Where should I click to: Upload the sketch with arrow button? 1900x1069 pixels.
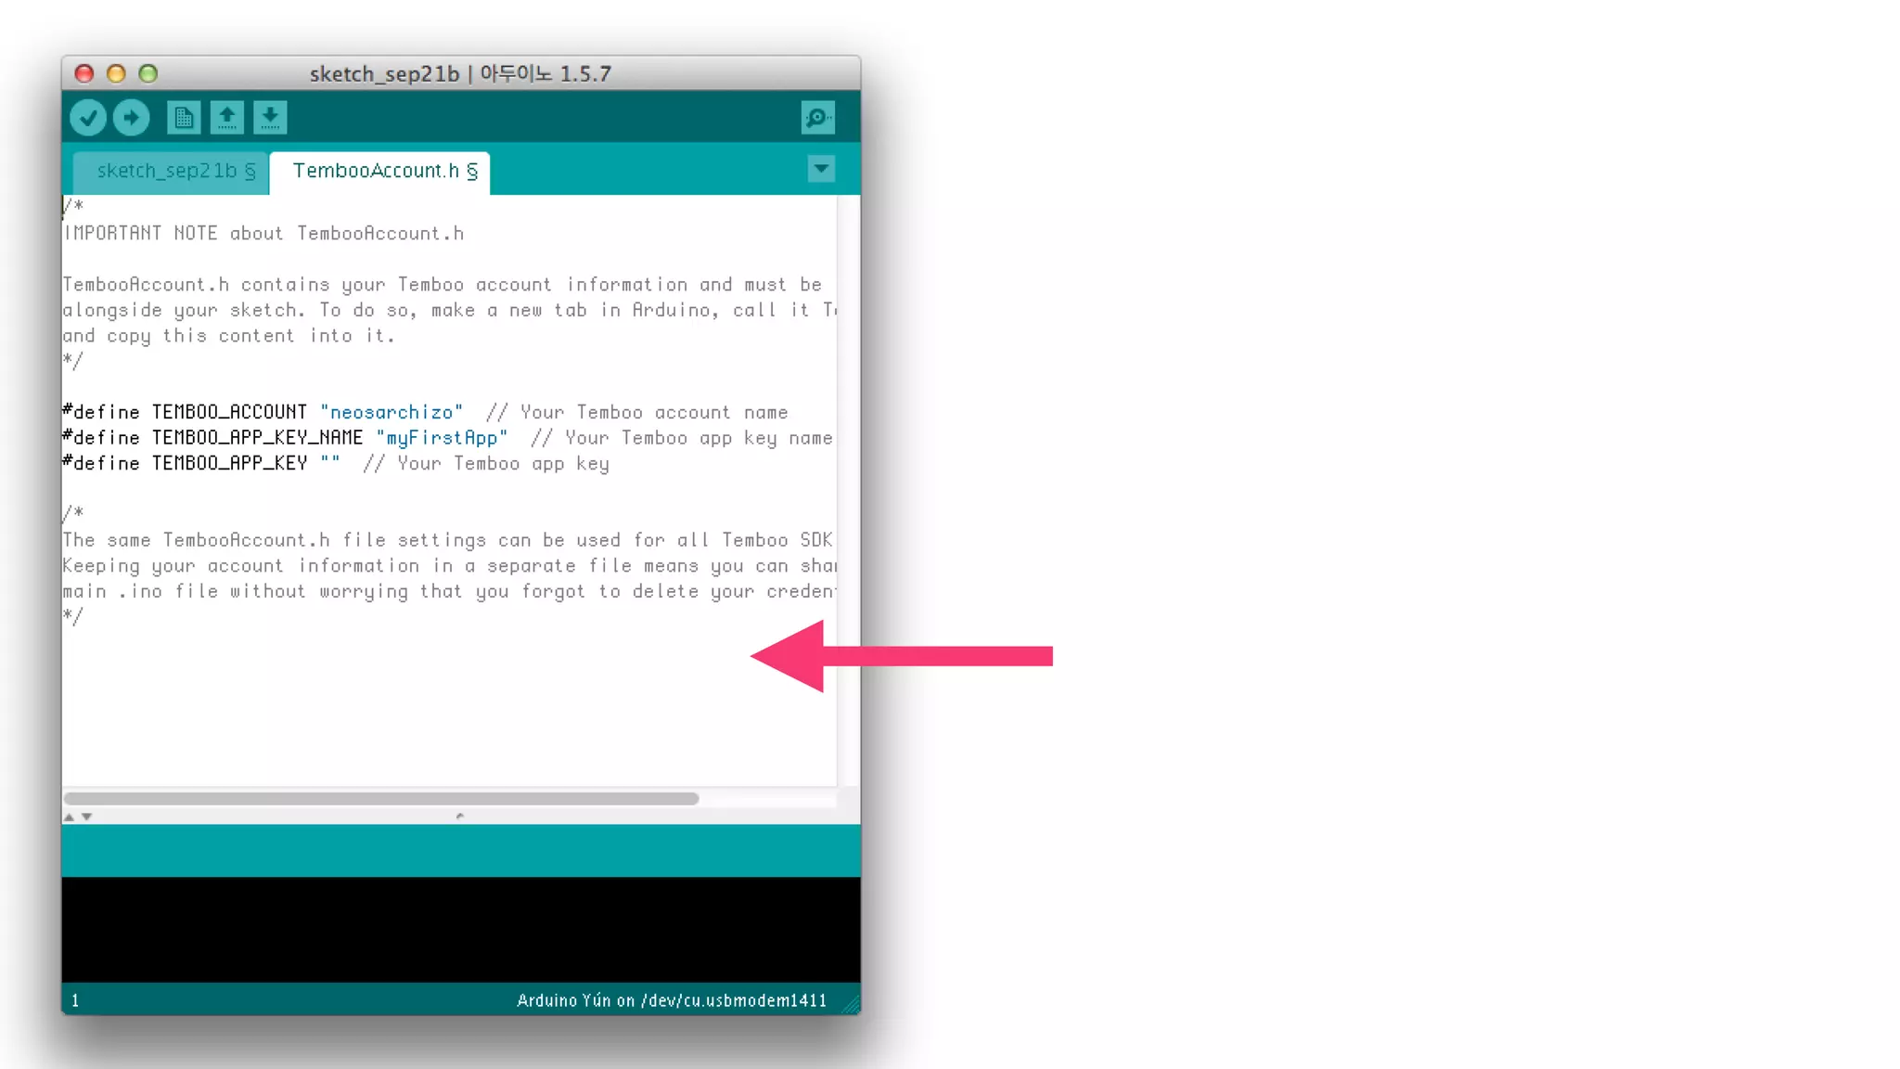click(131, 118)
